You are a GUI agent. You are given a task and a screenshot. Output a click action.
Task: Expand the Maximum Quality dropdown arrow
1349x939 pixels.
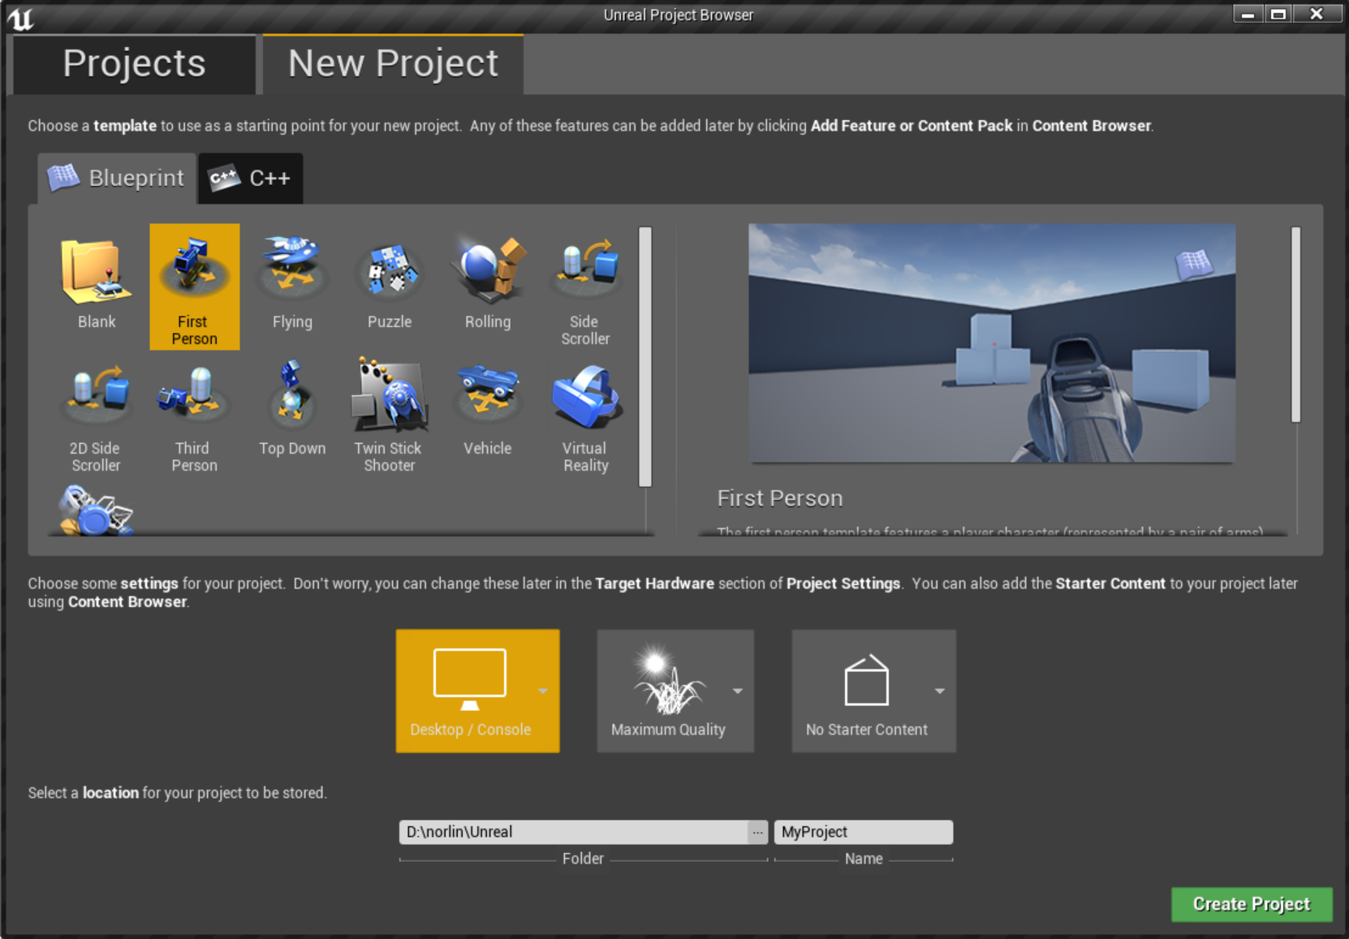pyautogui.click(x=738, y=691)
